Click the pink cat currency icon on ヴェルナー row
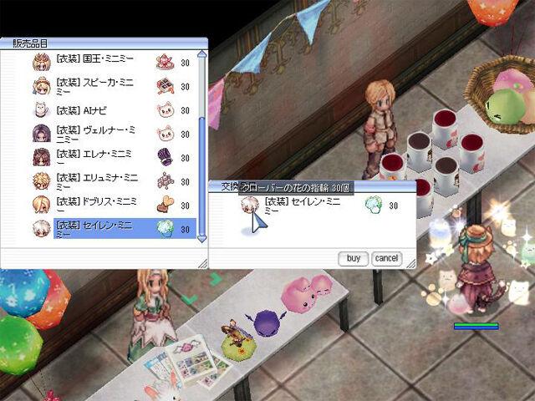535x401 pixels. point(166,134)
